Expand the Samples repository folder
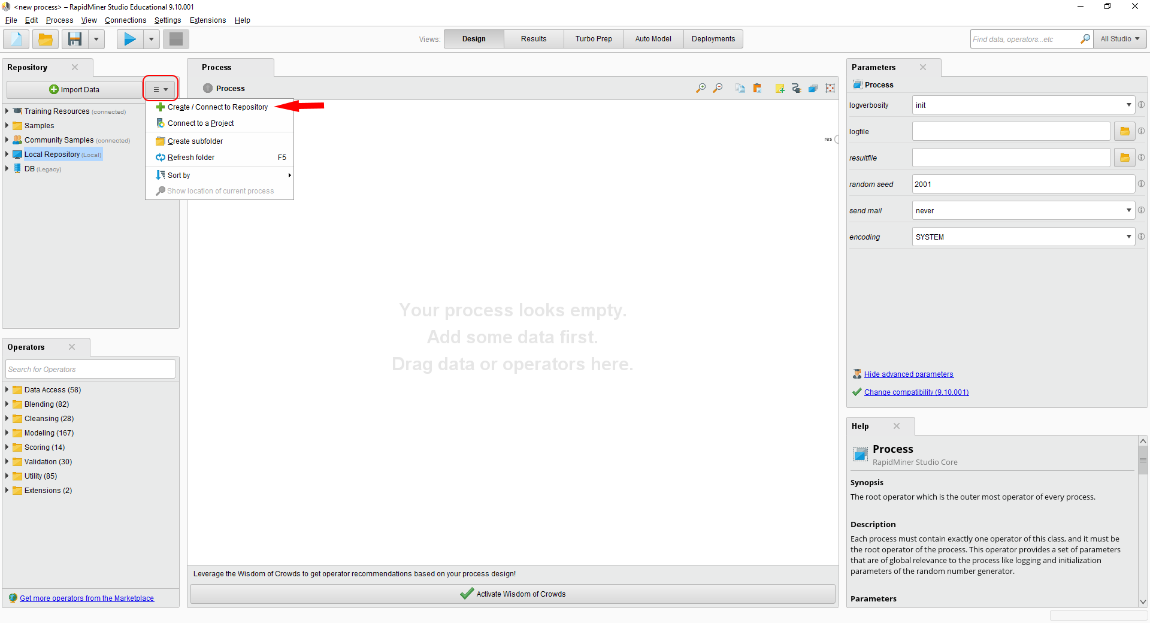 pyautogui.click(x=7, y=125)
